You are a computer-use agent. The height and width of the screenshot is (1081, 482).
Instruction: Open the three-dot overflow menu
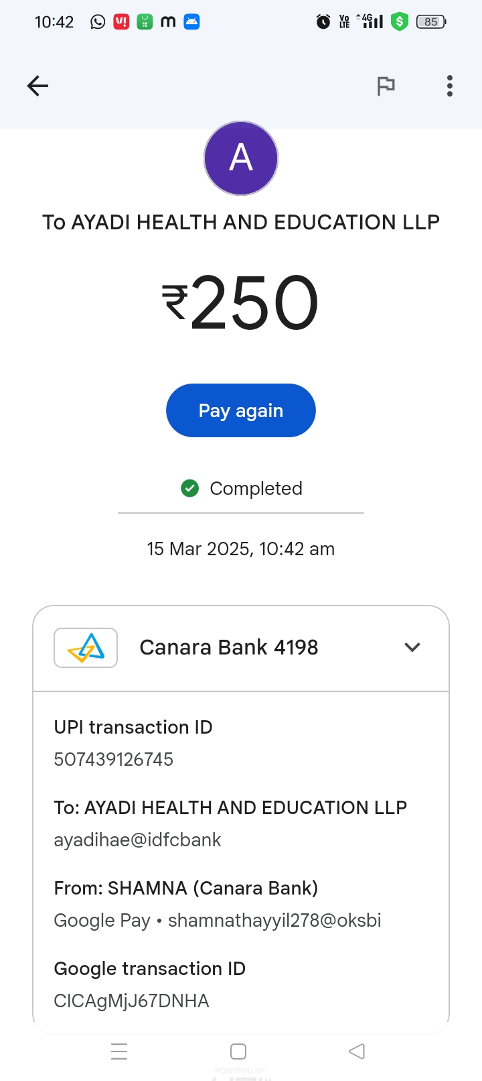click(x=450, y=86)
